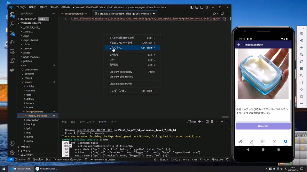
Task: Maximize the terminal panel with caret
Action: (x=222, y=122)
